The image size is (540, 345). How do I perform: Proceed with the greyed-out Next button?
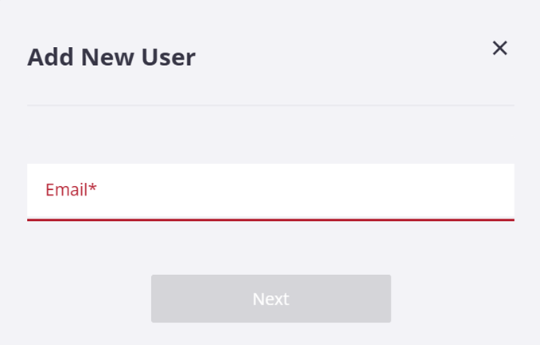(x=270, y=299)
